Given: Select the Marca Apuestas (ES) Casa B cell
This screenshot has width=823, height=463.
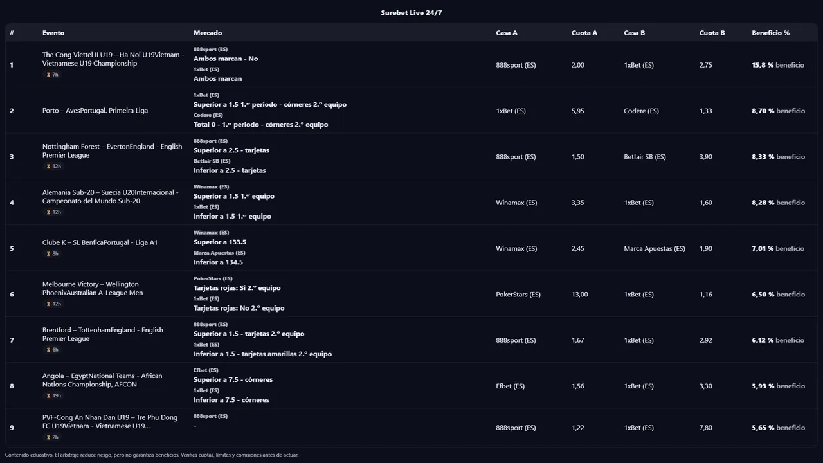Looking at the screenshot, I should tap(655, 249).
